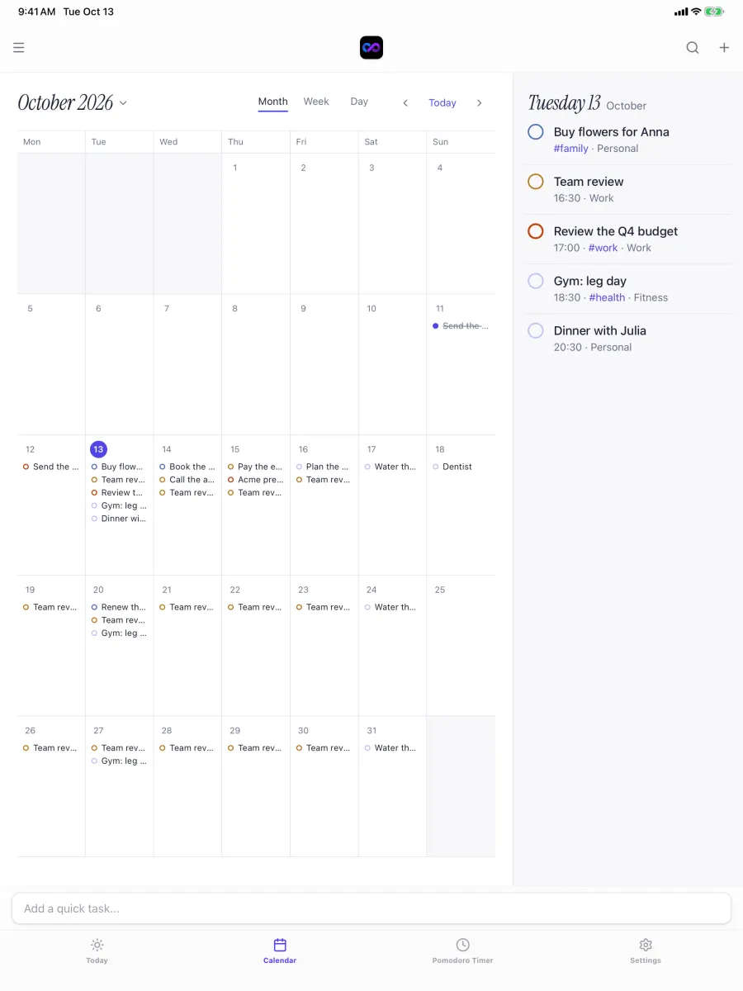Open Dinner with Julia title
The image size is (743, 991).
[x=600, y=330]
